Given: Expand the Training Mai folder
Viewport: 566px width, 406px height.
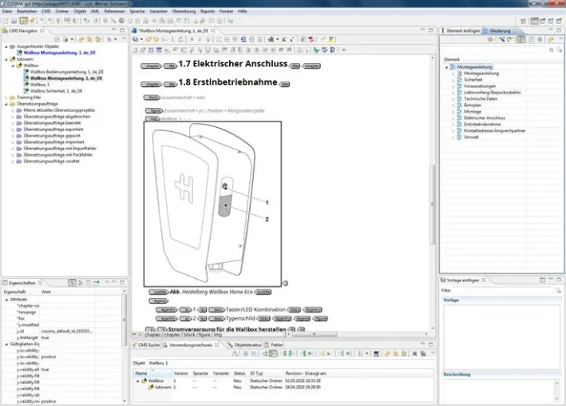Looking at the screenshot, I should pyautogui.click(x=6, y=98).
